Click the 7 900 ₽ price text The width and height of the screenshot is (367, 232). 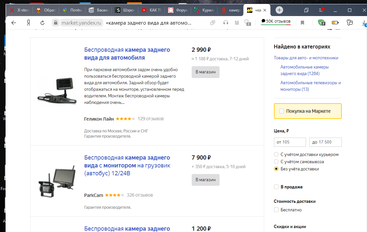201,158
